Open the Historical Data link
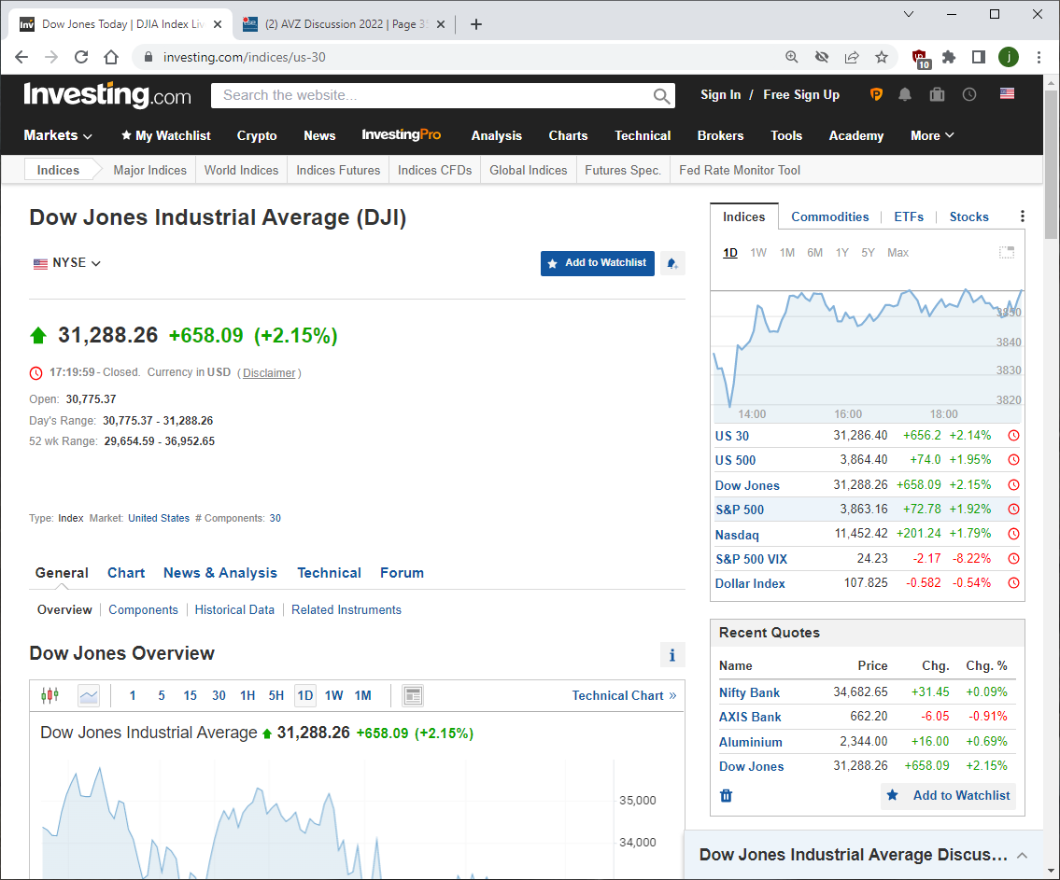The height and width of the screenshot is (880, 1060). 234,610
